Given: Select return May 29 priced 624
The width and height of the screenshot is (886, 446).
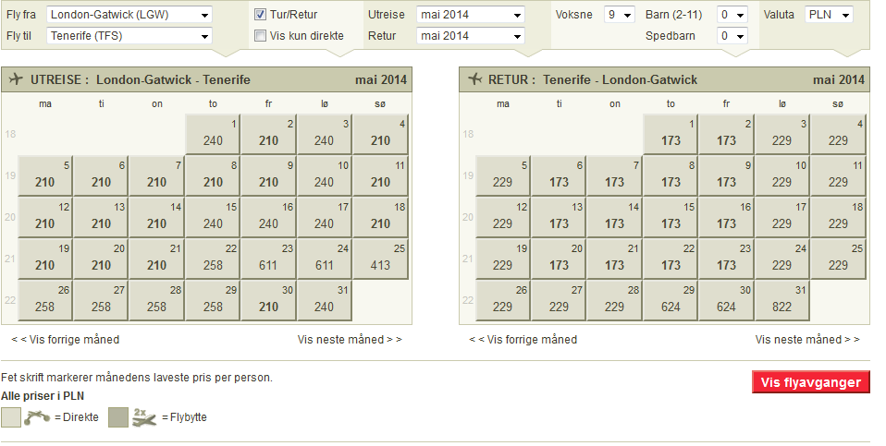Looking at the screenshot, I should tap(671, 300).
